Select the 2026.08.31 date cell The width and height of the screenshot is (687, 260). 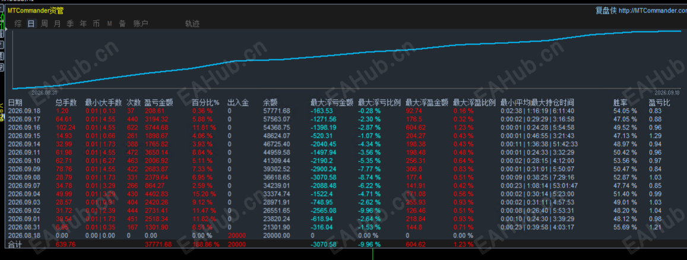click(x=24, y=227)
